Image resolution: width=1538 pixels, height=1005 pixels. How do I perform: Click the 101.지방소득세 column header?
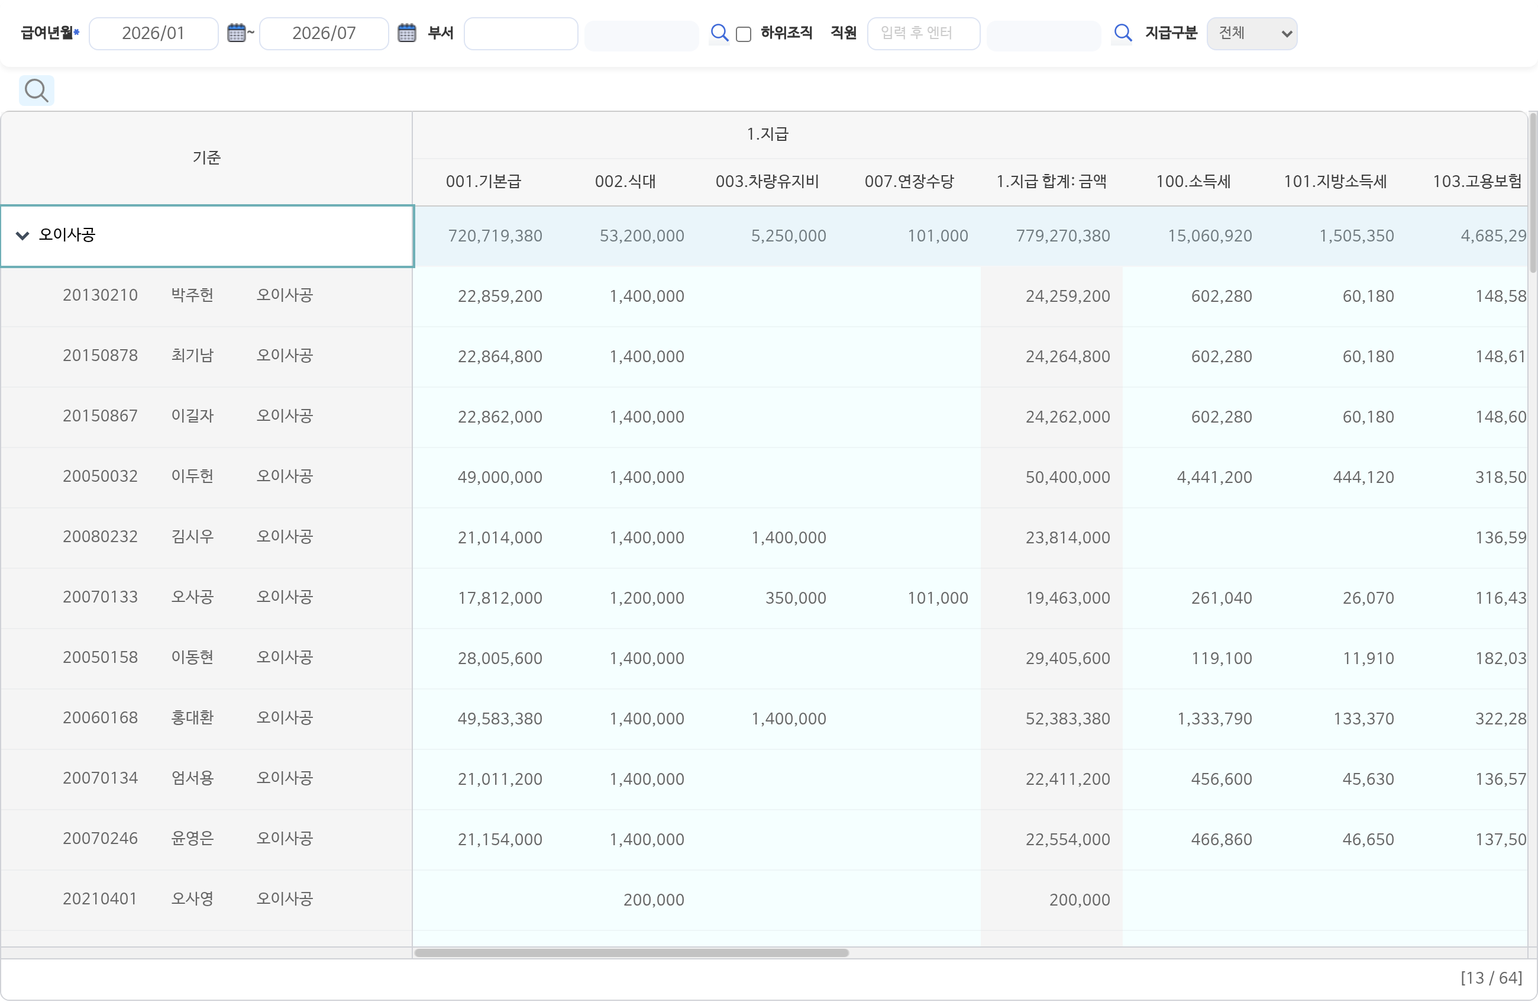click(x=1335, y=182)
